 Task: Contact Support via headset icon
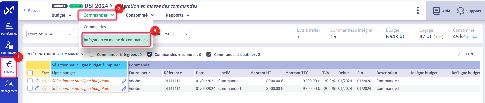tap(469, 11)
